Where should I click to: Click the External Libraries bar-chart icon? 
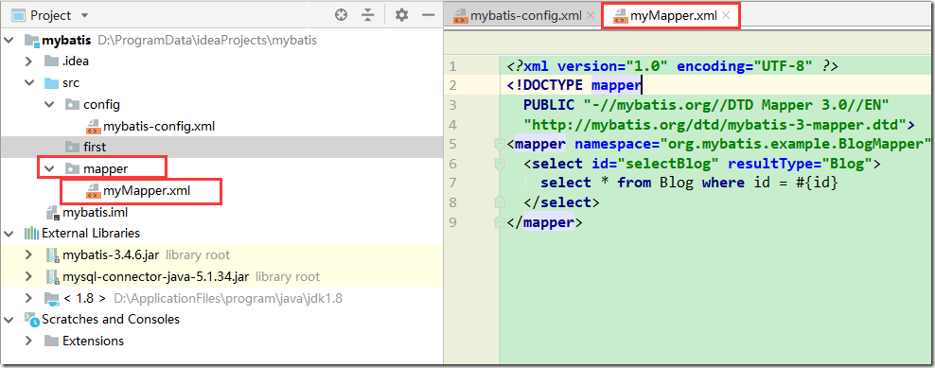point(31,234)
